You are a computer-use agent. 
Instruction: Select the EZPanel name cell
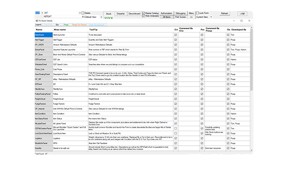[x=43, y=84]
